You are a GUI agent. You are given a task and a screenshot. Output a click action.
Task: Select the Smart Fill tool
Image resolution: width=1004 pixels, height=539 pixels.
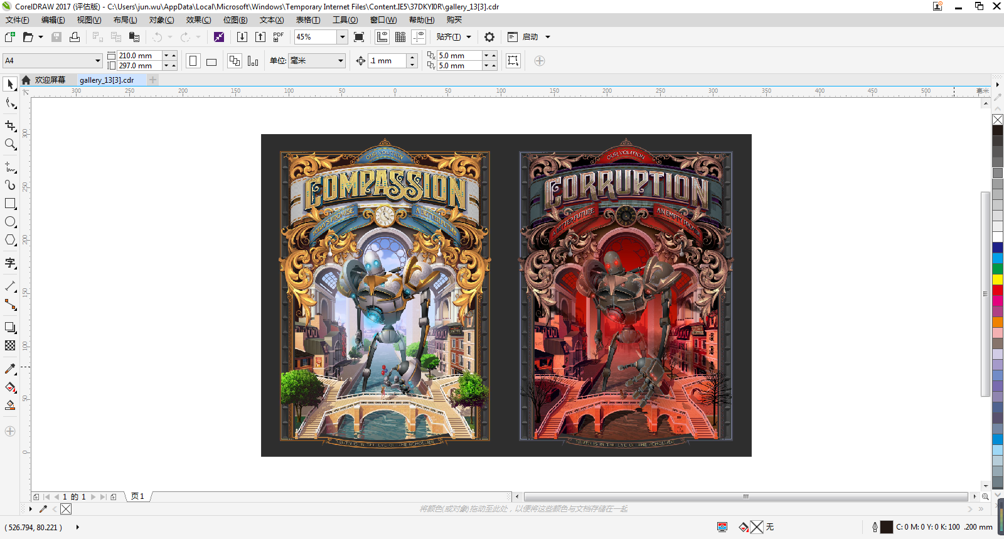[10, 406]
